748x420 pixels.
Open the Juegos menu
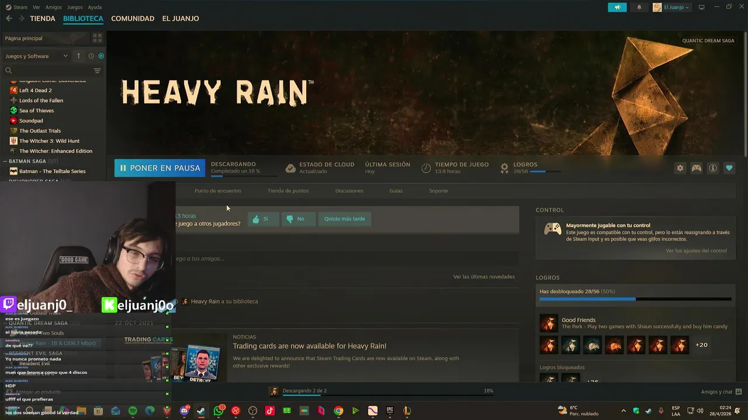[x=75, y=7]
